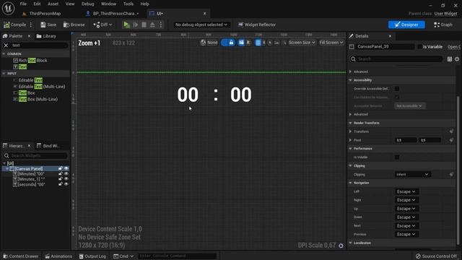Toggle the R respect locks button
This screenshot has width=462, height=260.
click(248, 43)
